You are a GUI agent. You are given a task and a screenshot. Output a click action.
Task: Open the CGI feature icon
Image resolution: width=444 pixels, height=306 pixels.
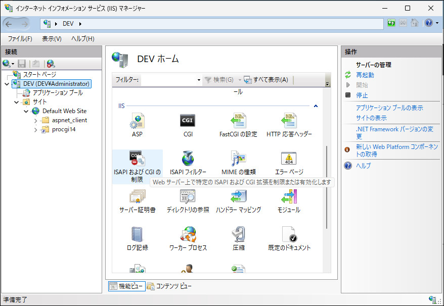click(x=188, y=125)
